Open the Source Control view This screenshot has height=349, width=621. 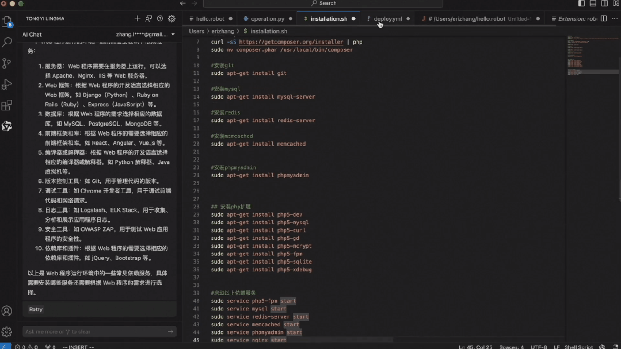coord(7,63)
